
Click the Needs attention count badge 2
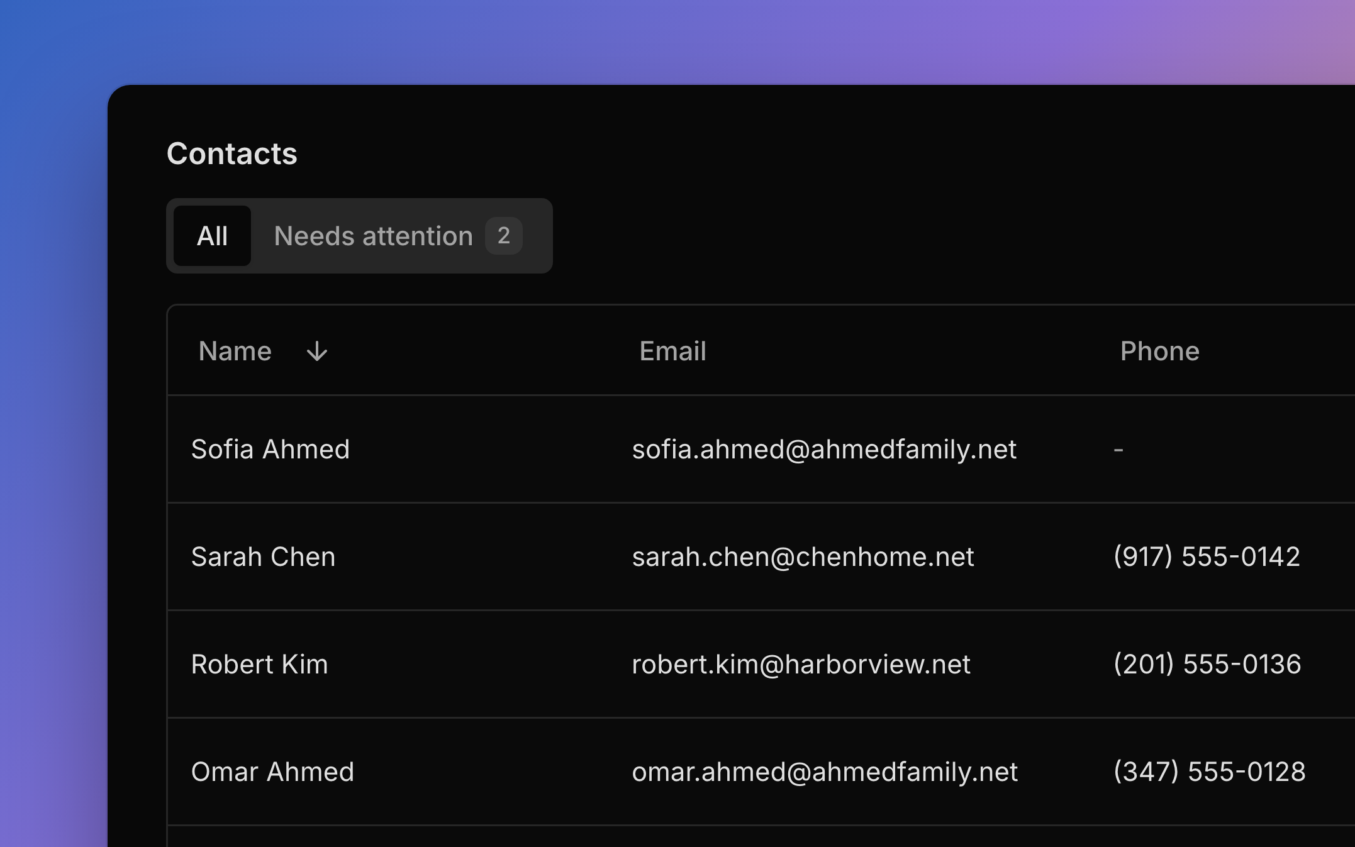pyautogui.click(x=503, y=236)
